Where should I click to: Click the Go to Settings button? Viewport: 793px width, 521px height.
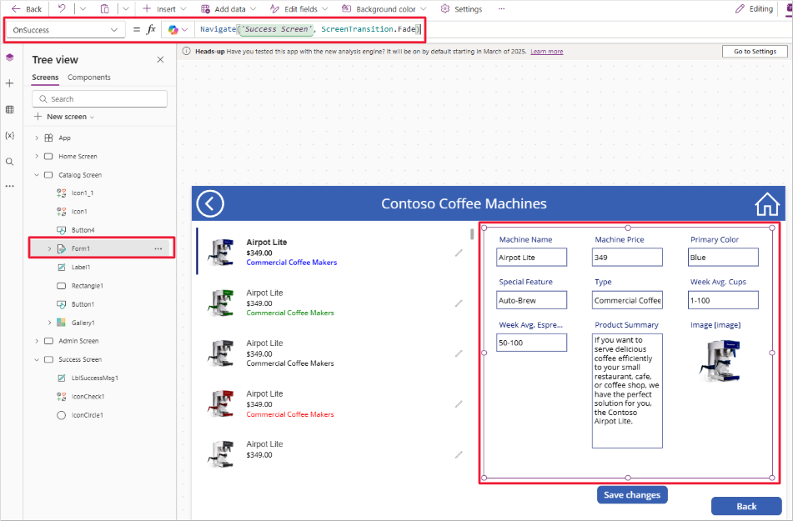(753, 51)
